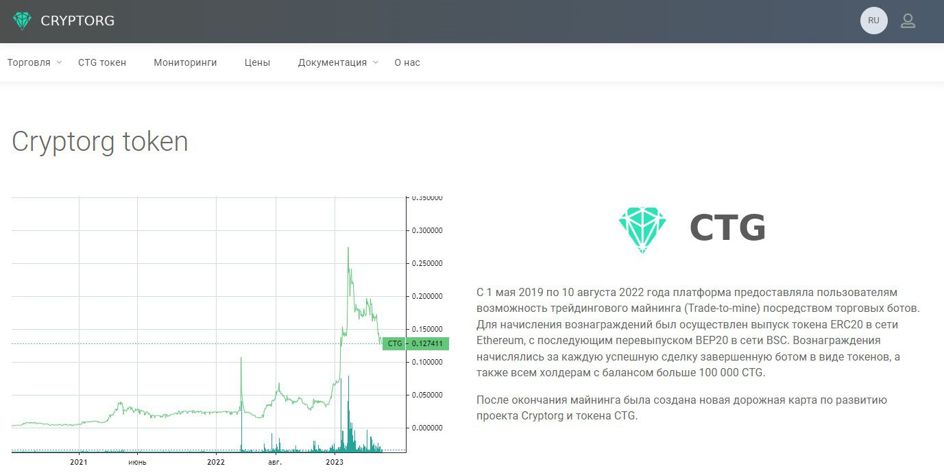Click the CRYPTORG brand name in header
Screen dimensions: 944x475
coord(77,21)
